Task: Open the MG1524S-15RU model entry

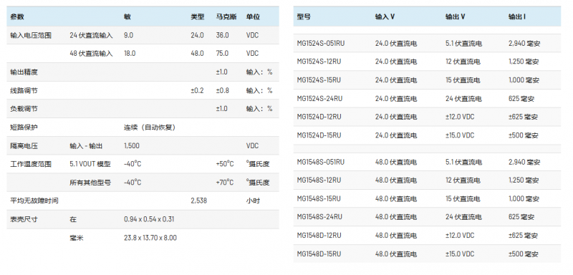Action: point(319,80)
